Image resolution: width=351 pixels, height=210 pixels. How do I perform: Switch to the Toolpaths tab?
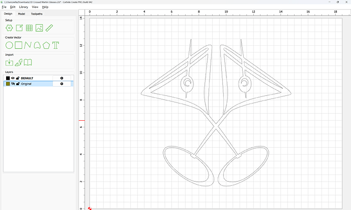coord(37,14)
